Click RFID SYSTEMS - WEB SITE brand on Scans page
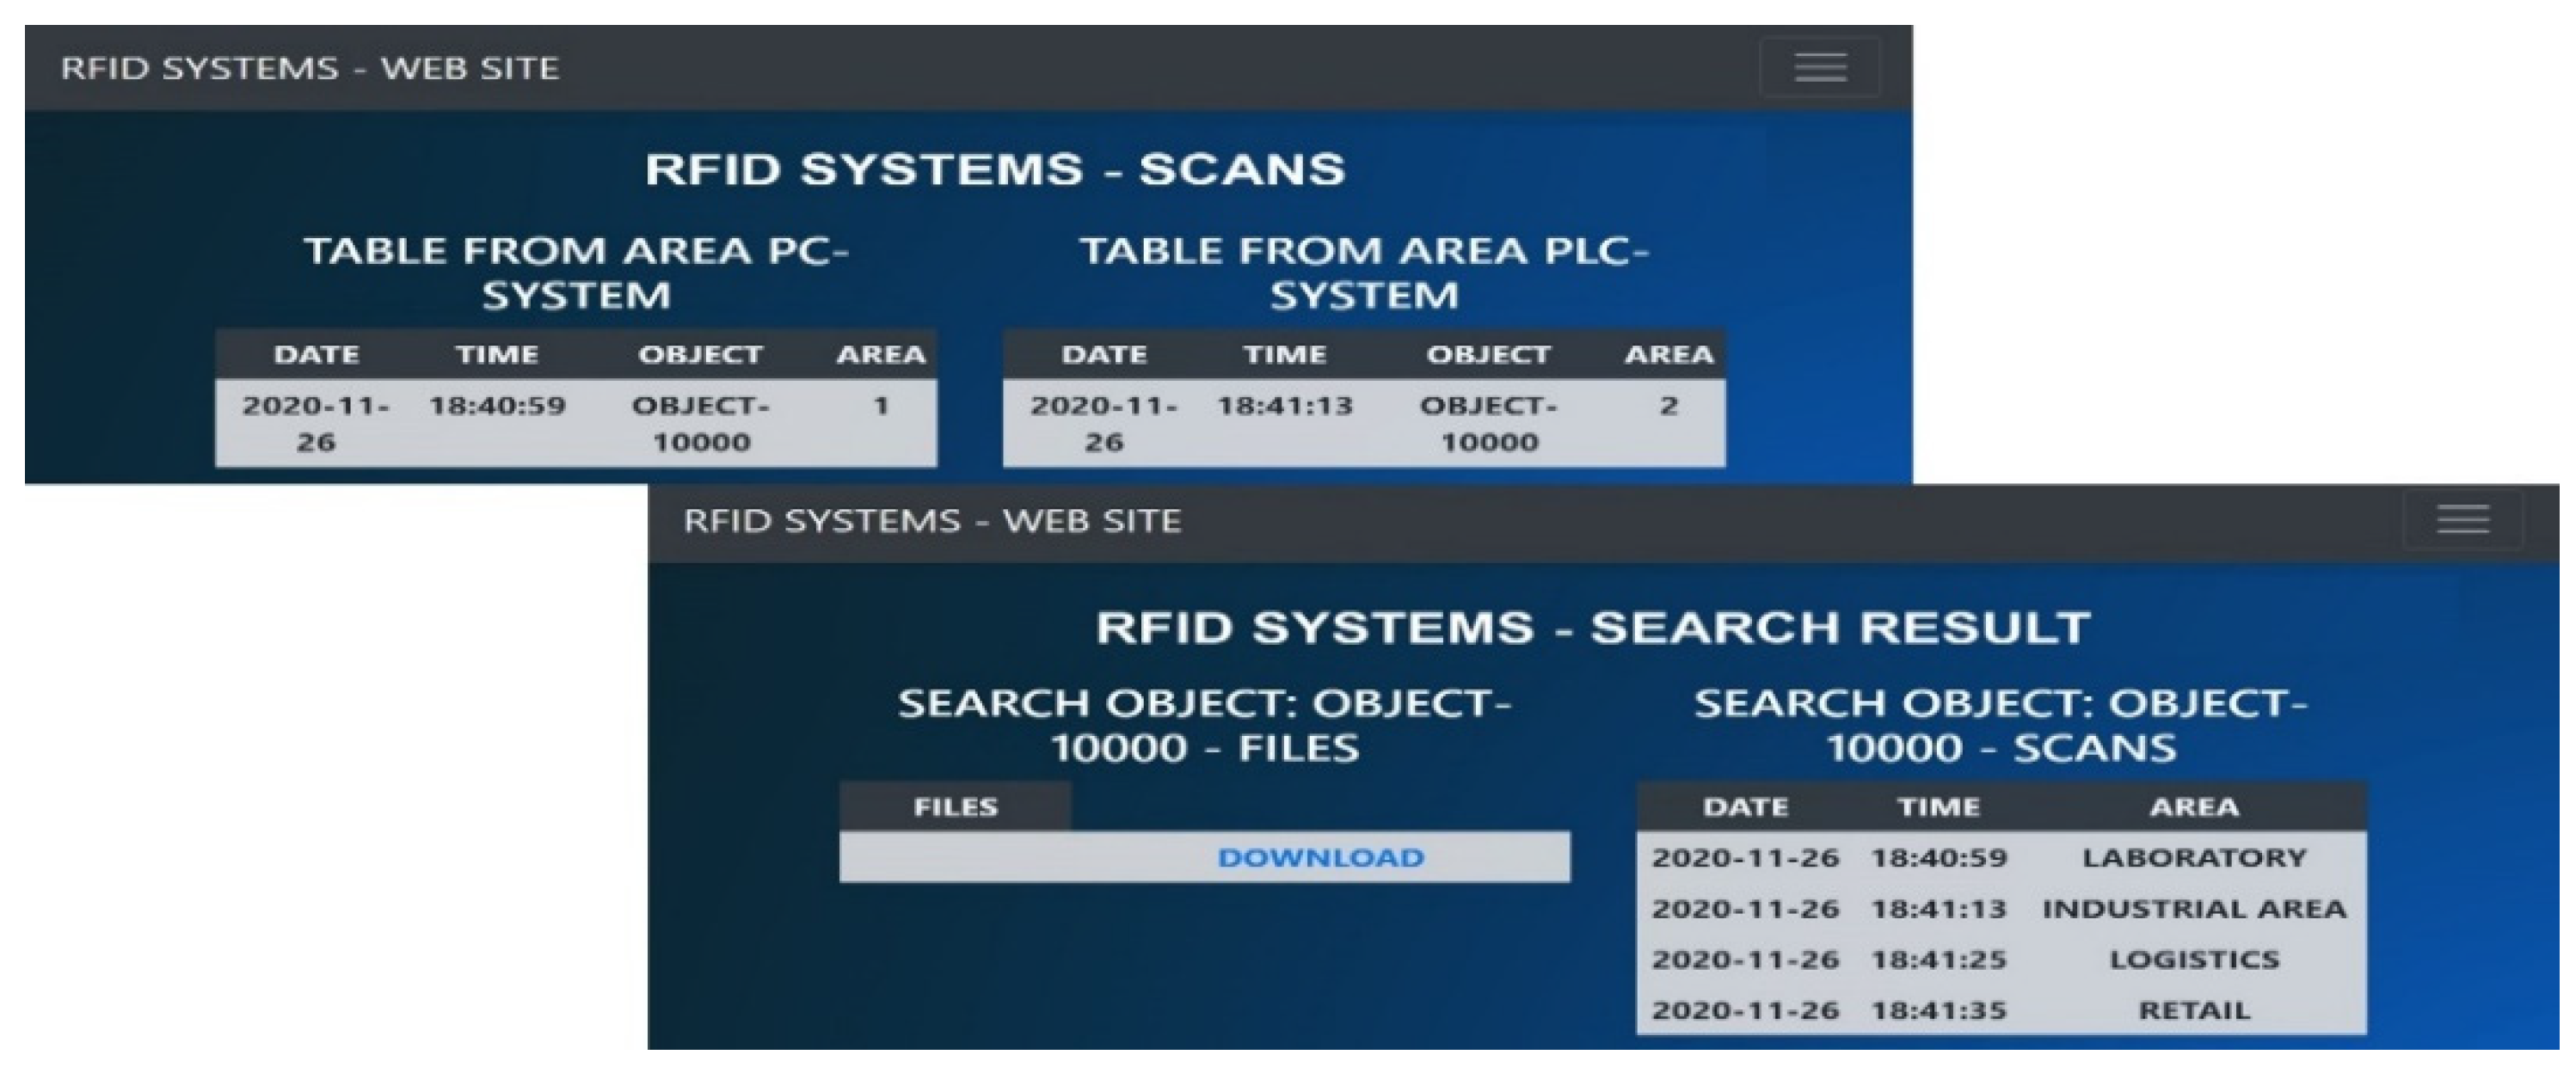This screenshot has width=2576, height=1073. 310,68
